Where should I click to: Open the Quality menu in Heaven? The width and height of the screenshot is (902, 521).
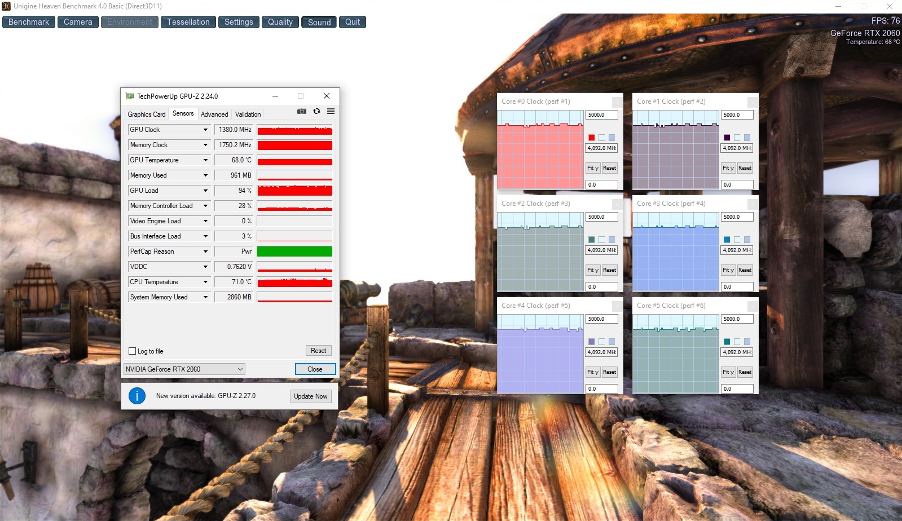click(280, 22)
